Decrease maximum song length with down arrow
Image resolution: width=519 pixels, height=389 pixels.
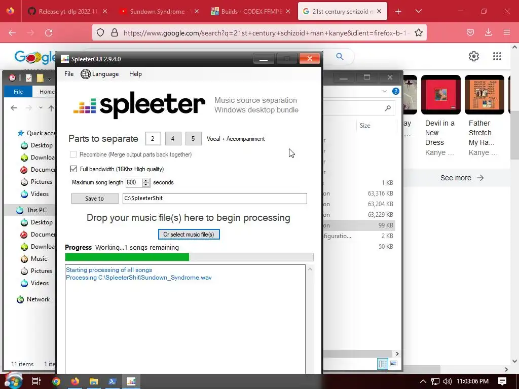146,184
